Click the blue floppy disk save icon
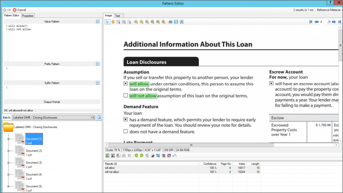 point(176,22)
